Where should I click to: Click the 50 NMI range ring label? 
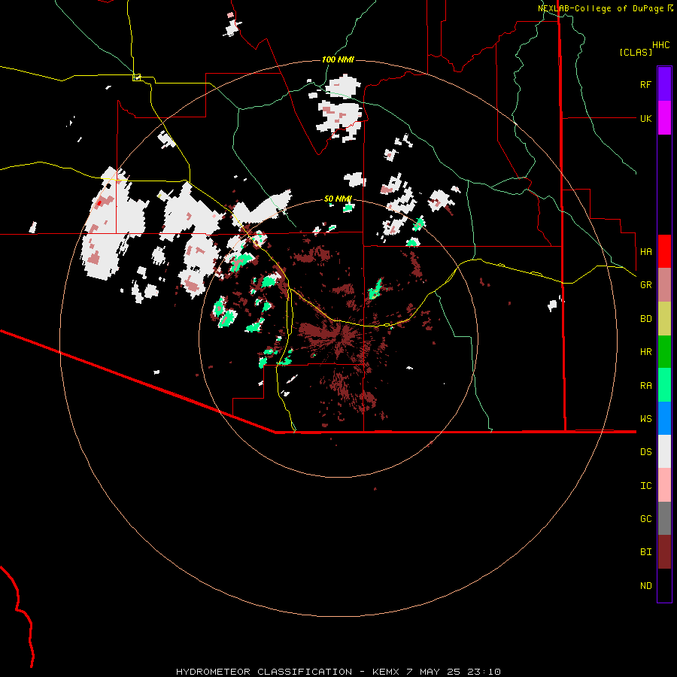338,199
